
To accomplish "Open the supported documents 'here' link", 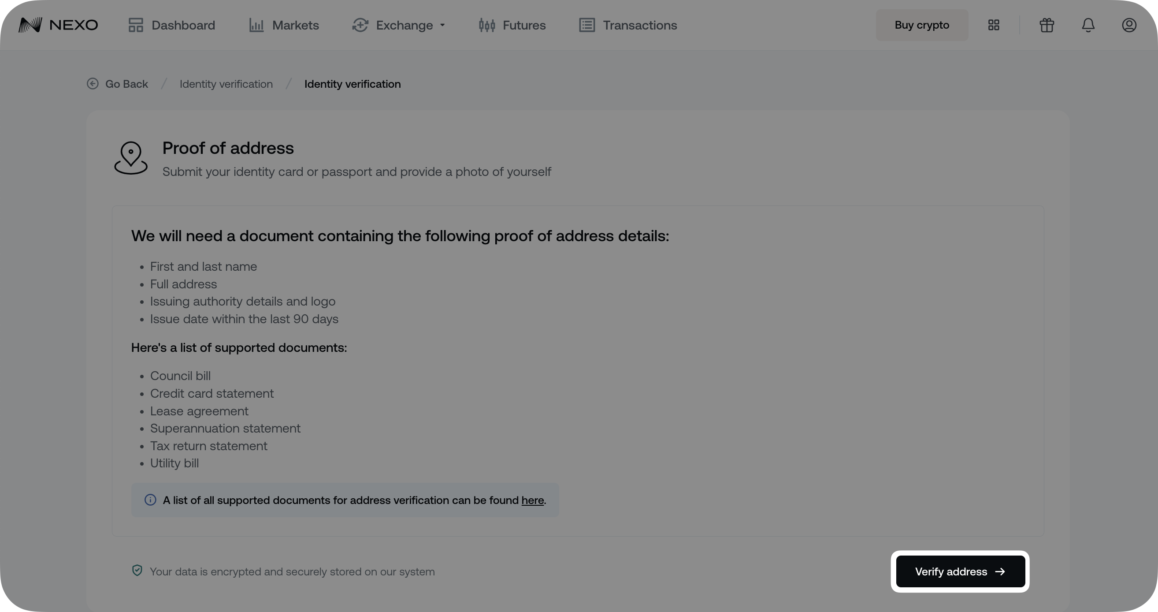I will click(532, 500).
